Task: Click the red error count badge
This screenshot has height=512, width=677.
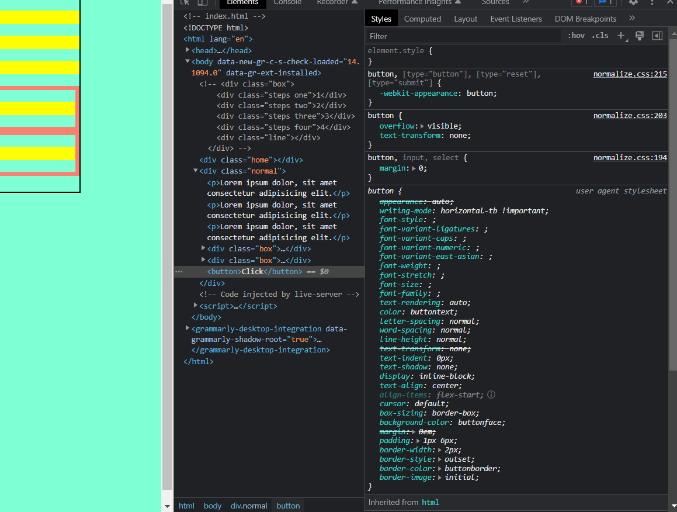Action: coord(582,2)
